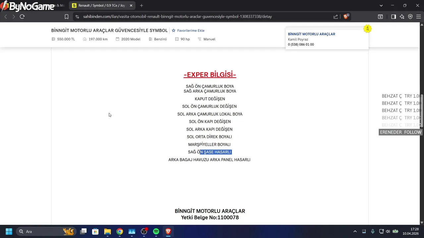Toggle the browser sidebar panel
The height and width of the screenshot is (238, 424).
tap(394, 17)
